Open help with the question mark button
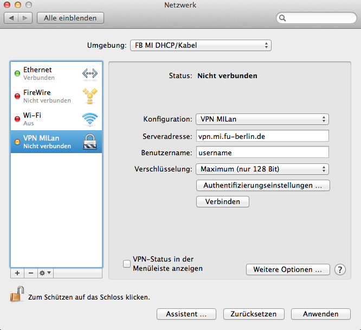This screenshot has width=361, height=330. [x=340, y=270]
